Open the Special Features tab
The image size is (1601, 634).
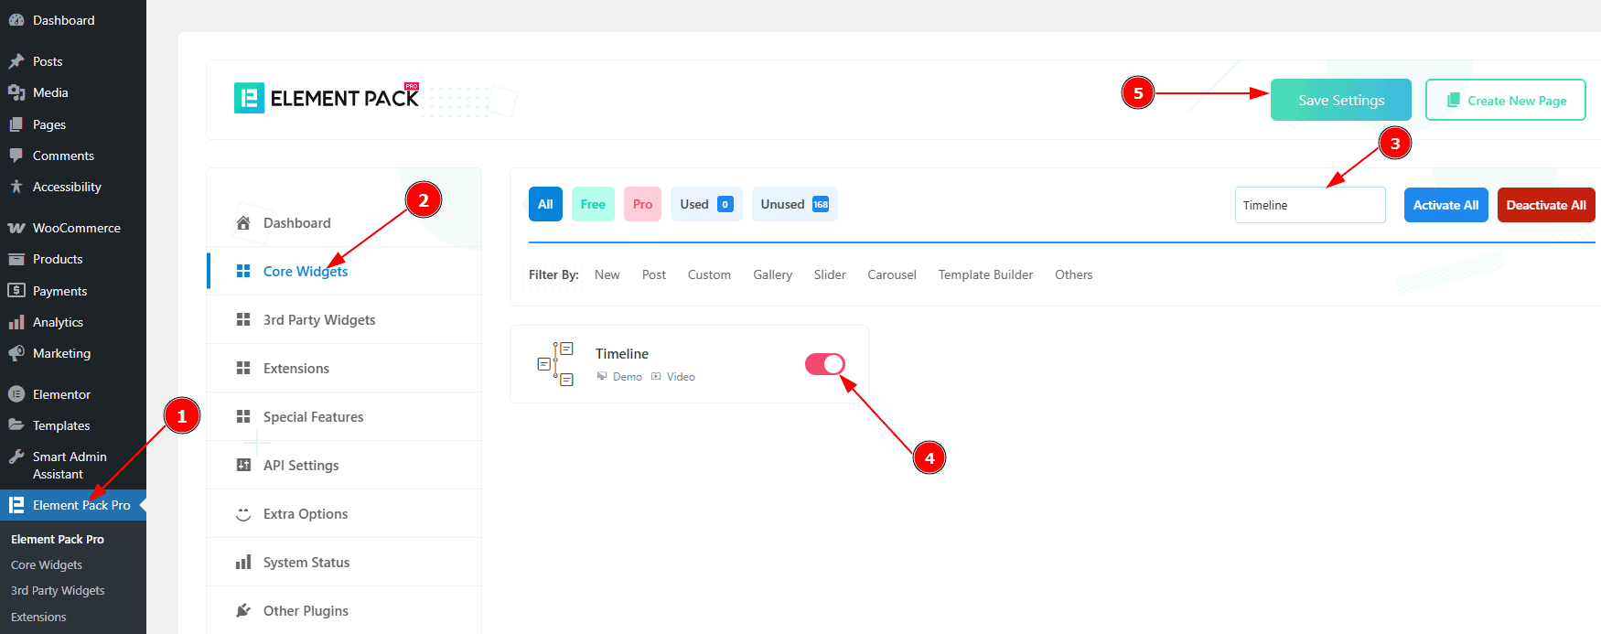344,416
